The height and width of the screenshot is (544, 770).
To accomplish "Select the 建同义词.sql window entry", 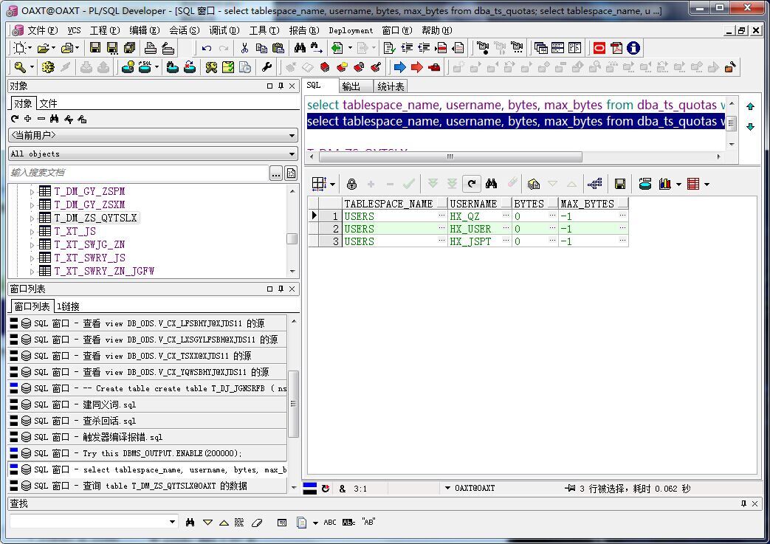I will click(x=109, y=404).
